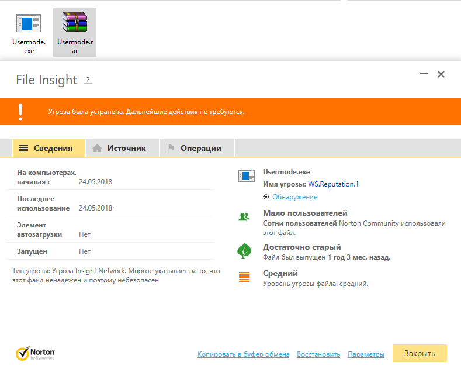This screenshot has width=461, height=369.
Task: Click the Usermode.exe name in details pane
Action: tap(286, 172)
